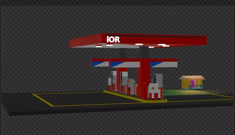Select the front fuel dispenser with hazard stripes
The width and height of the screenshot is (235, 135).
155,92
